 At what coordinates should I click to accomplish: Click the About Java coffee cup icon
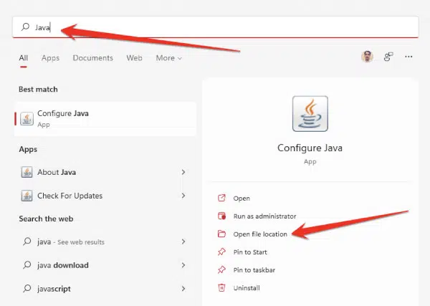pyautogui.click(x=27, y=172)
